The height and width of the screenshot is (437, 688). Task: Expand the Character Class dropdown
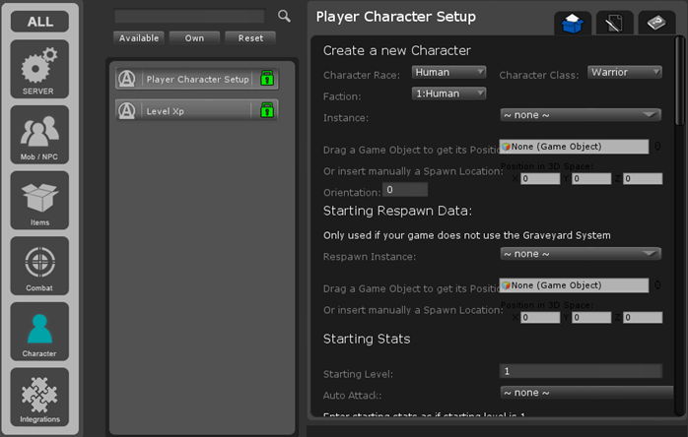(625, 72)
